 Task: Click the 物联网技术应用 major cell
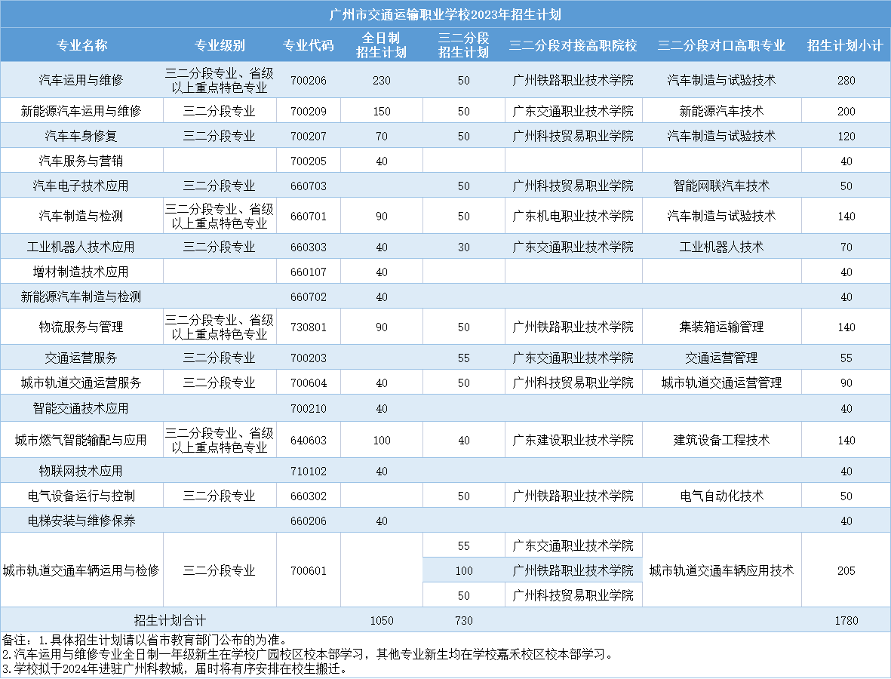pyautogui.click(x=81, y=471)
